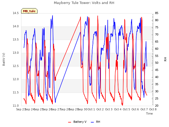Select the RH legend label
This screenshot has height=127, width=169.
(98, 122)
